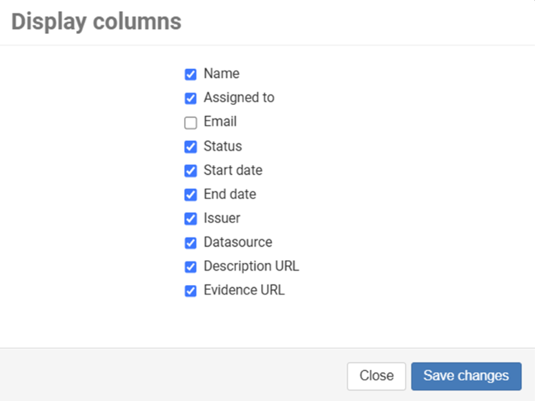
Task: Uncheck the Description URL checkbox
Action: pyautogui.click(x=191, y=267)
